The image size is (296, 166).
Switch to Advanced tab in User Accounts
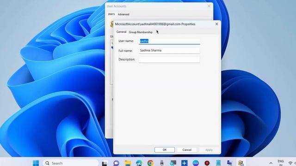[123, 14]
